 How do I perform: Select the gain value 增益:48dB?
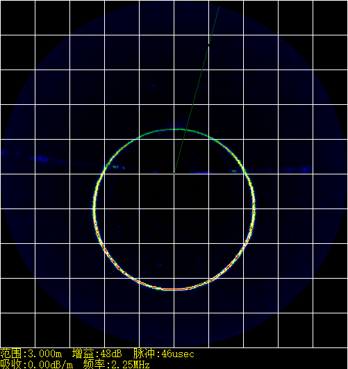[x=97, y=354]
